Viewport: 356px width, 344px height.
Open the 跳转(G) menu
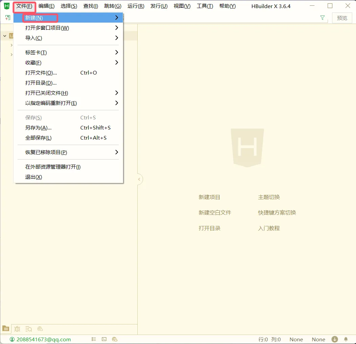coord(113,6)
